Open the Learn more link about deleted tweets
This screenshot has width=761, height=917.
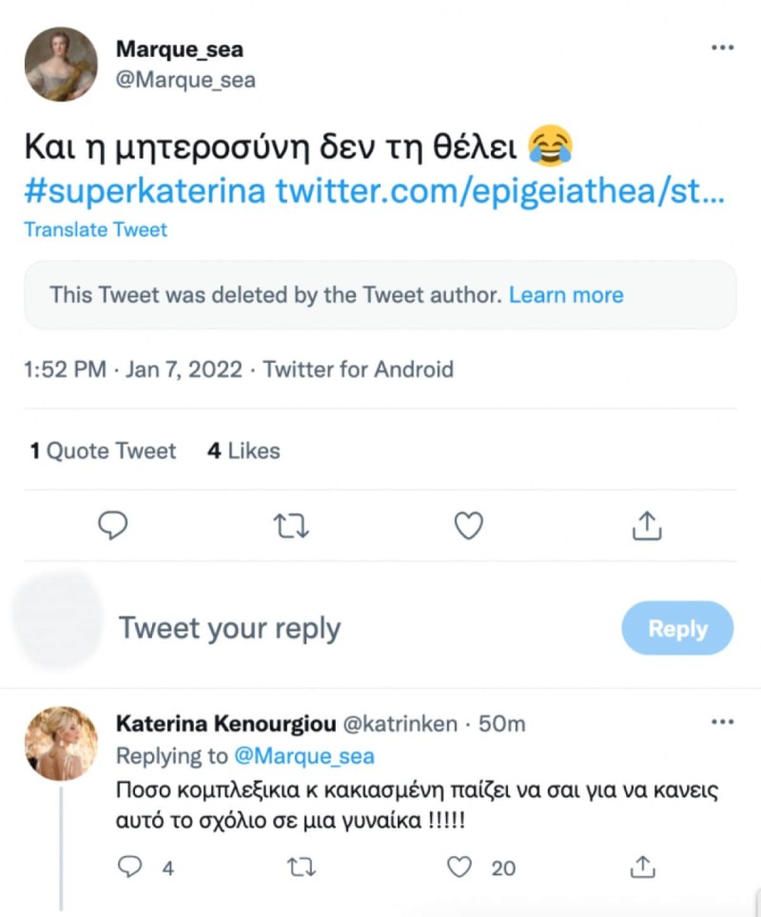pos(566,295)
